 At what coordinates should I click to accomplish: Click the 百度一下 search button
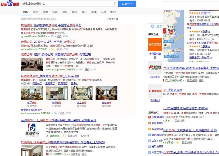[x=127, y=4]
